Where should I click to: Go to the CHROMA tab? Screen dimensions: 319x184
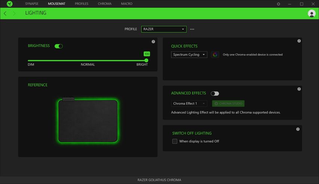click(105, 4)
